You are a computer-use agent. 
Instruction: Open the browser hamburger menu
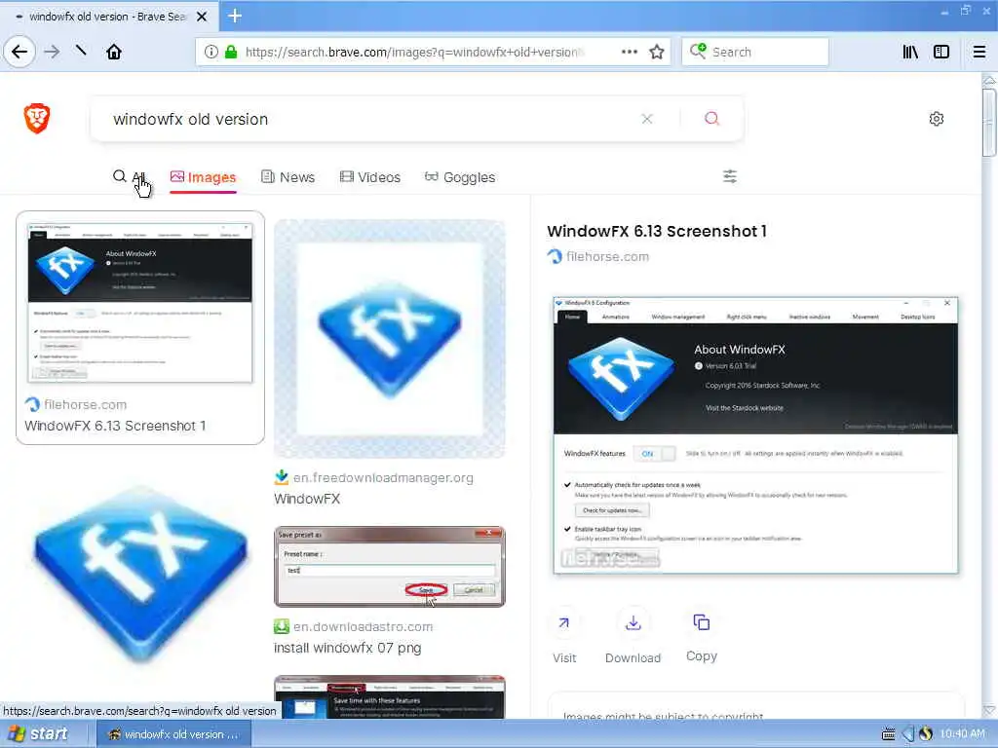point(979,53)
